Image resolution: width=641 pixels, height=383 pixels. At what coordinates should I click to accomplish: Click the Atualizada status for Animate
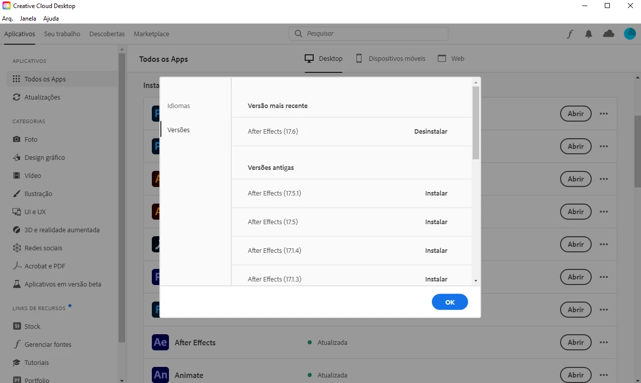tap(327, 375)
